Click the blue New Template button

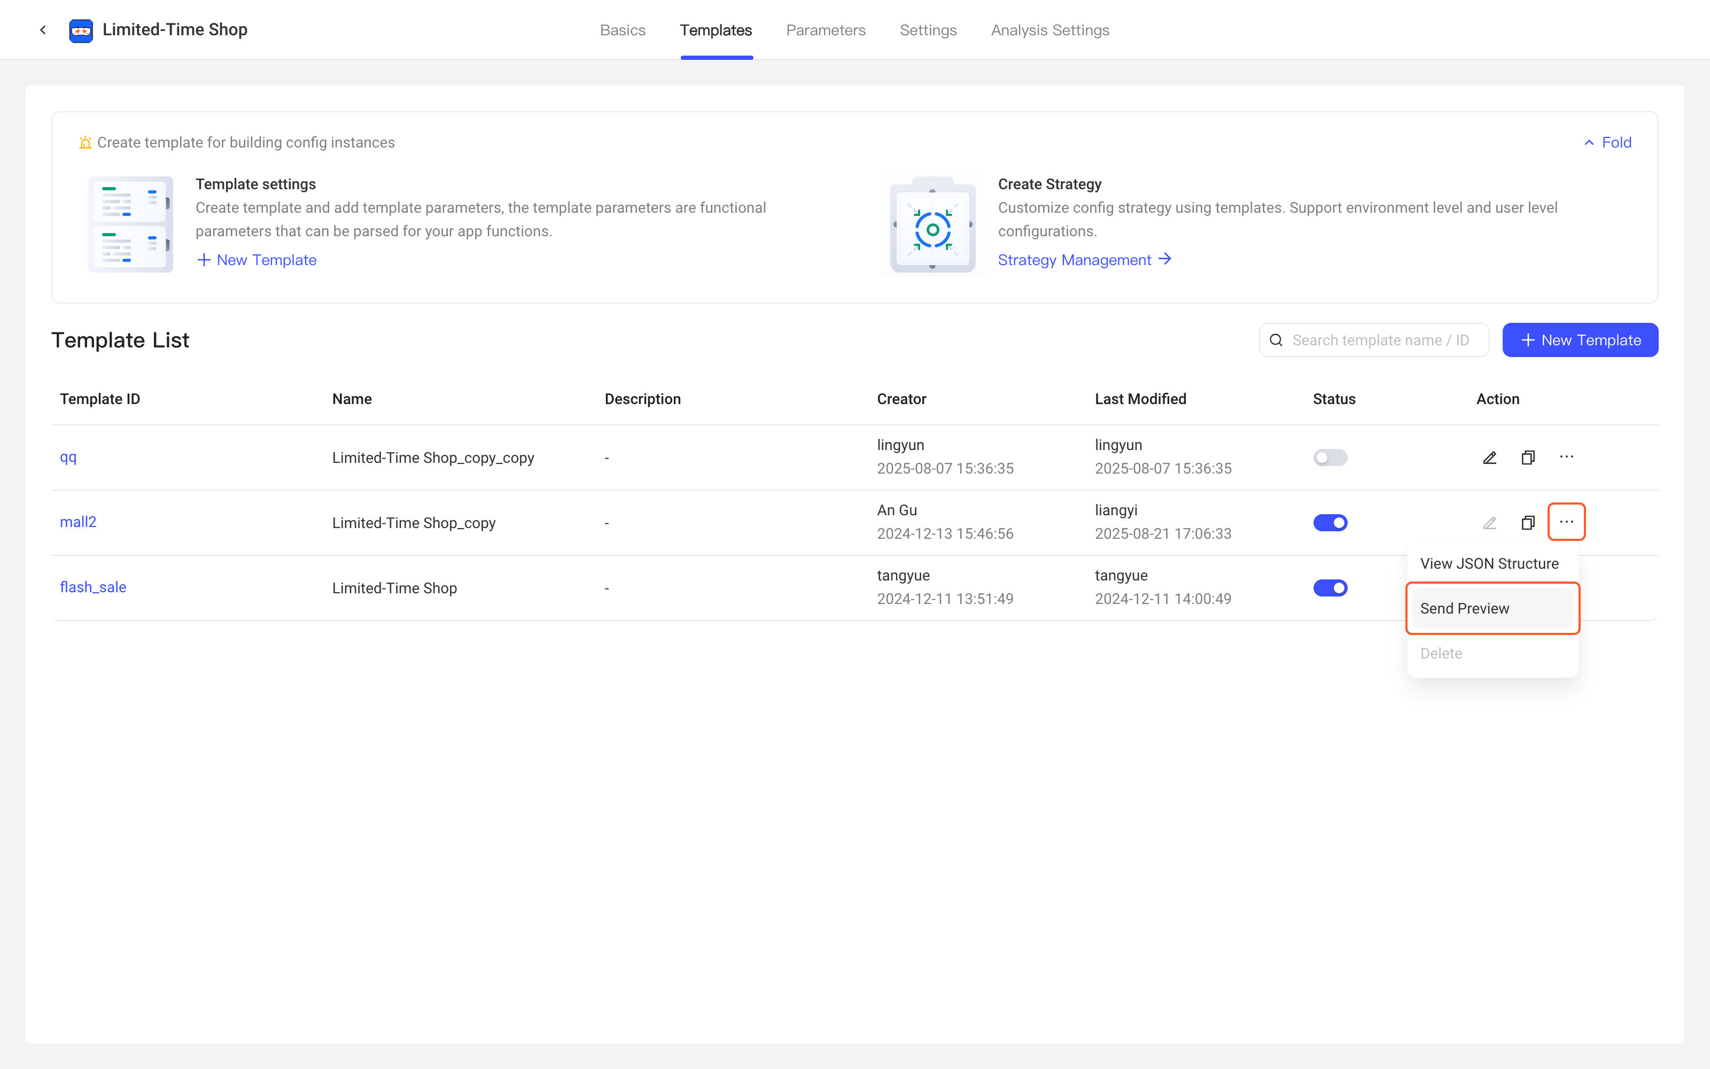(1580, 340)
